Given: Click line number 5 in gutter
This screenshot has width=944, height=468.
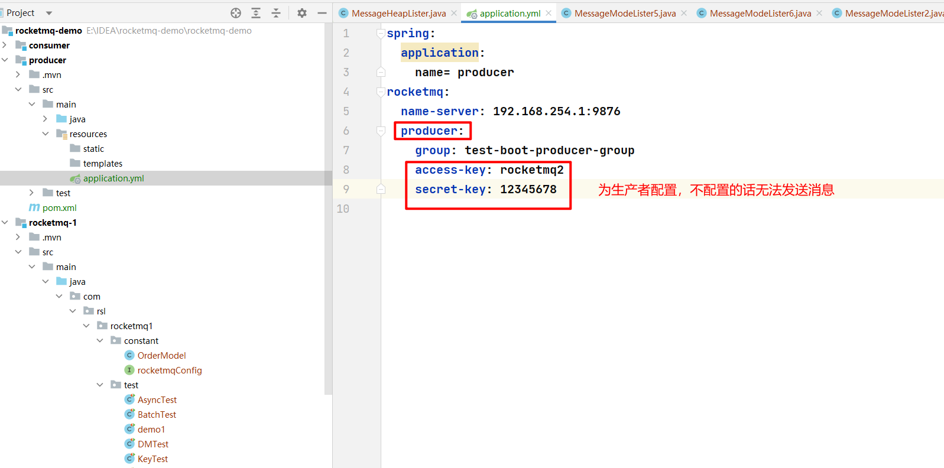Looking at the screenshot, I should click(x=346, y=111).
